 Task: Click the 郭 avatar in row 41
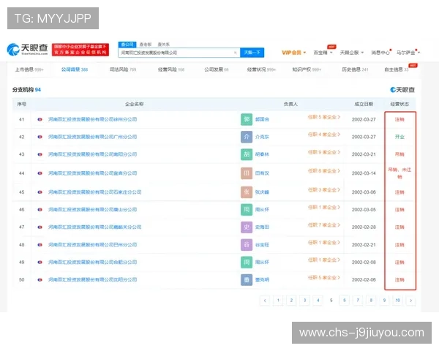[247, 119]
